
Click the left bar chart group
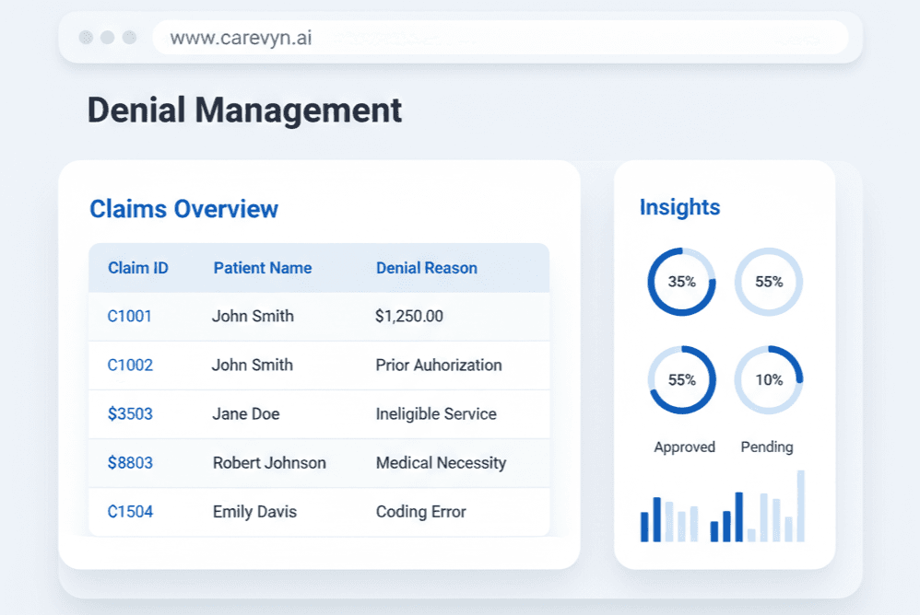[x=669, y=521]
